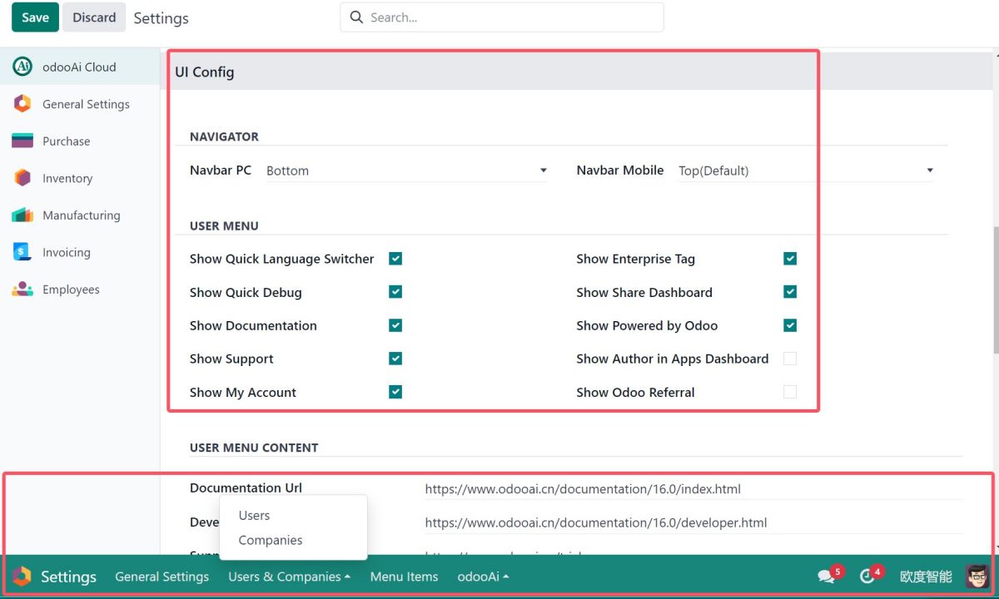
Task: Disable Show Quick Language Switcher checkbox
Action: (395, 259)
